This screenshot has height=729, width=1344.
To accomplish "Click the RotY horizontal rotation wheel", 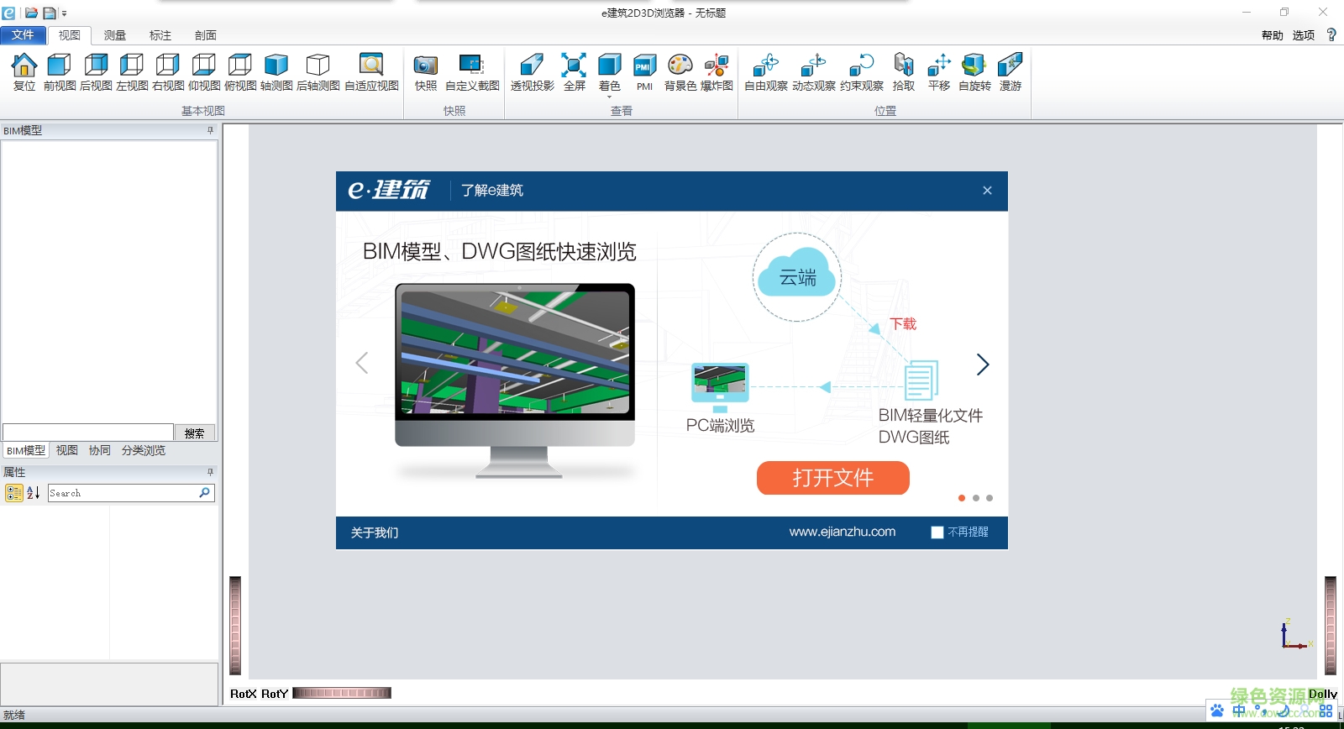I will click(342, 693).
